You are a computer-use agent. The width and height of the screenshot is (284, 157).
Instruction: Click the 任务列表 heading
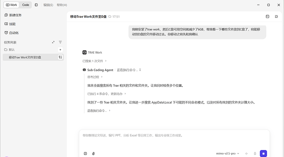(x=10, y=42)
